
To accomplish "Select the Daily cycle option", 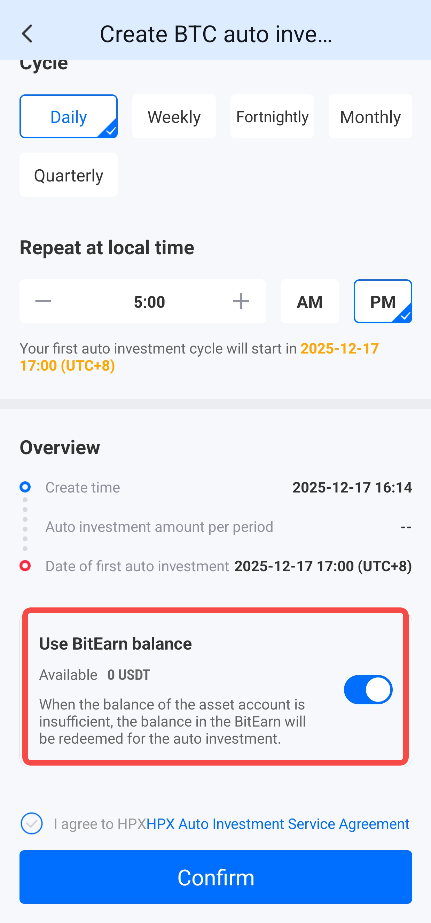I will [69, 117].
